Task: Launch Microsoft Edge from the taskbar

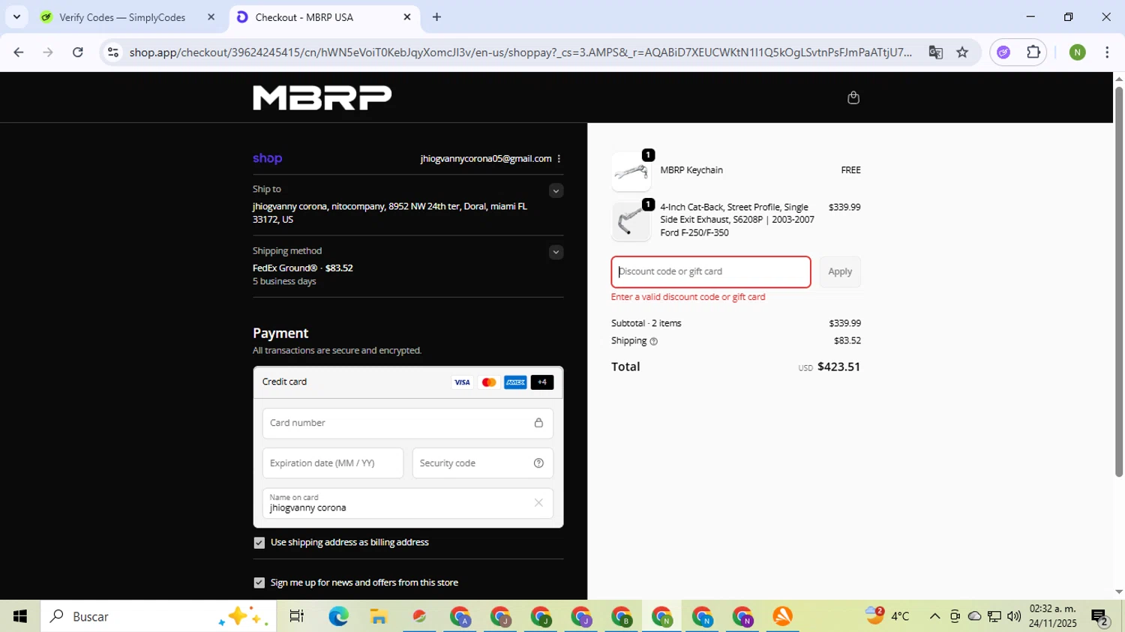Action: pos(338,616)
